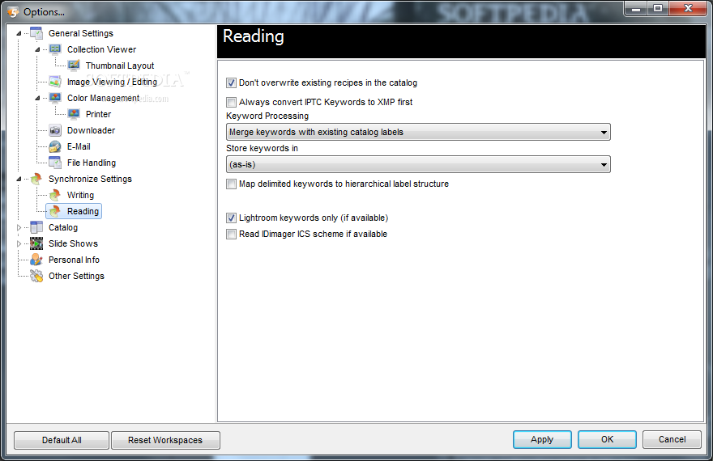Click the Reading icon in tree
Viewport: 713px width, 461px height.
(55, 211)
